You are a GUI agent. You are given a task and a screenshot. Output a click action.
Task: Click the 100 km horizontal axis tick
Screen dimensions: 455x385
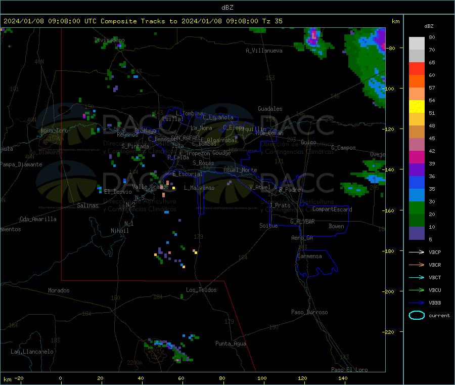pos(262,378)
